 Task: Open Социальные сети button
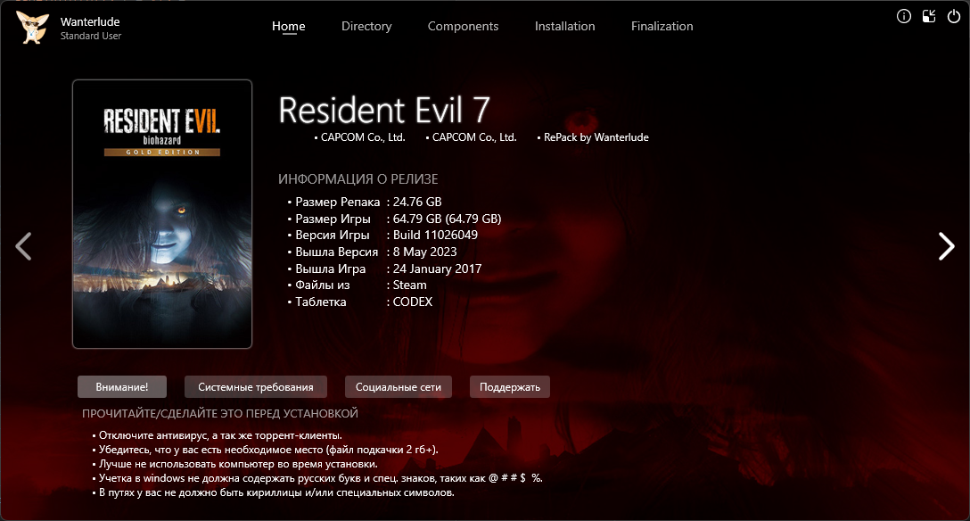pos(398,387)
